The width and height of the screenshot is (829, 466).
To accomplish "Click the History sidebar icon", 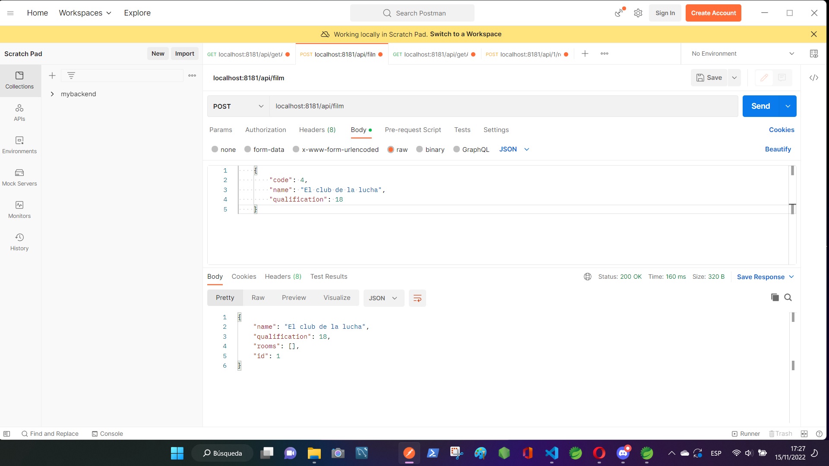I will [19, 237].
